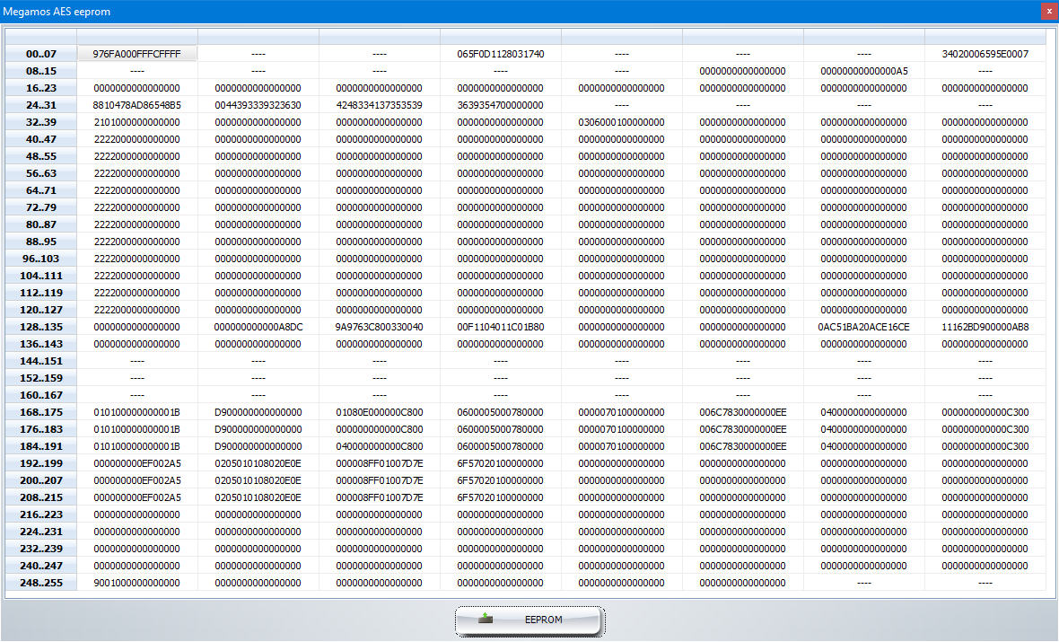
Task: Select cell 006C7830000000EE in row 176..183
Action: 743,429
